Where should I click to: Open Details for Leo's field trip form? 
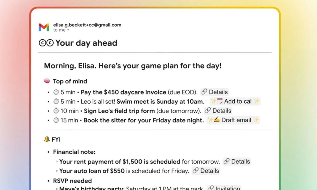218,111
